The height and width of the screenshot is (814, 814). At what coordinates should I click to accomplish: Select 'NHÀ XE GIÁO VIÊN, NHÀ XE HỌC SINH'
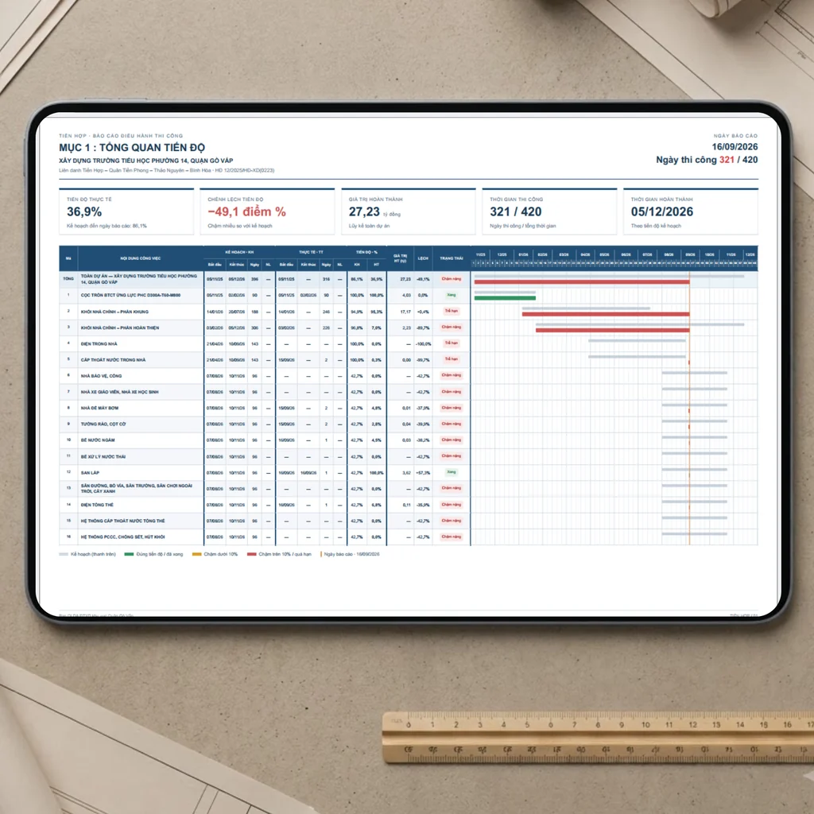pos(120,392)
